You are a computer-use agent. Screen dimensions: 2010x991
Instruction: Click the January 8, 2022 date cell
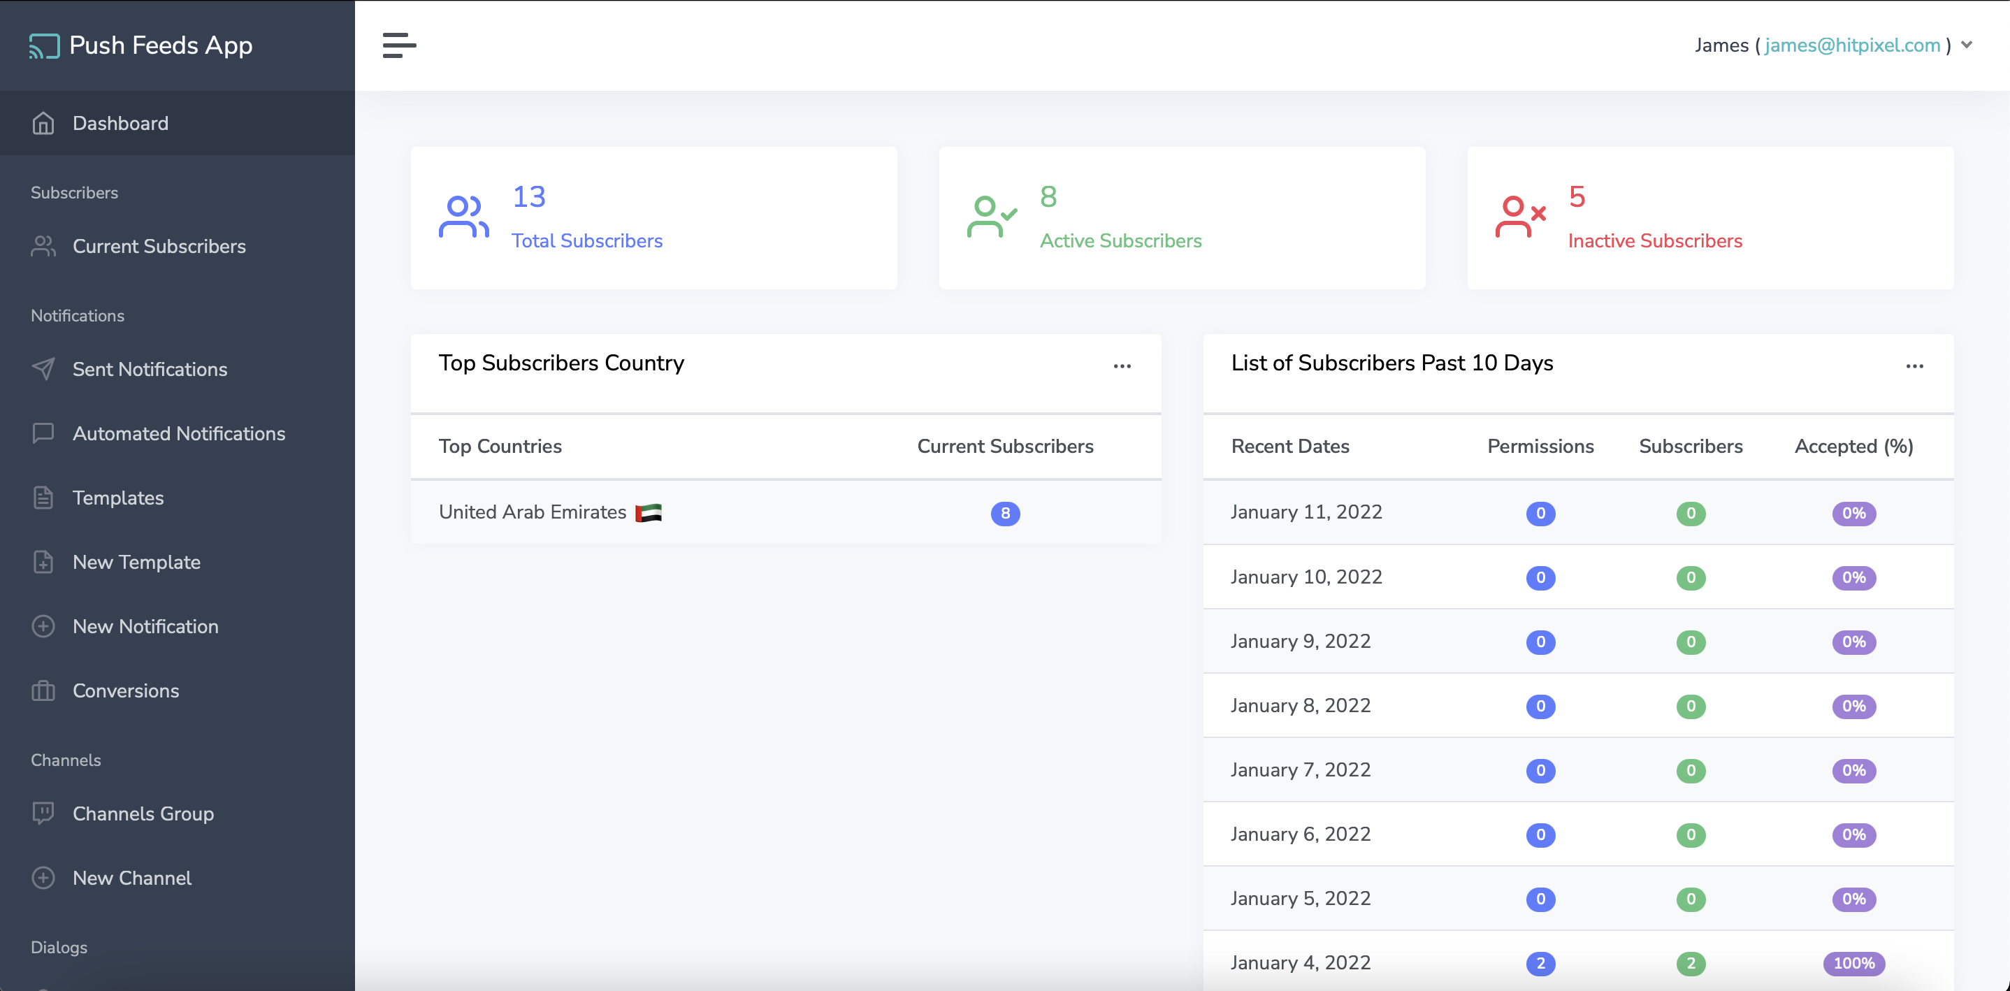point(1300,705)
